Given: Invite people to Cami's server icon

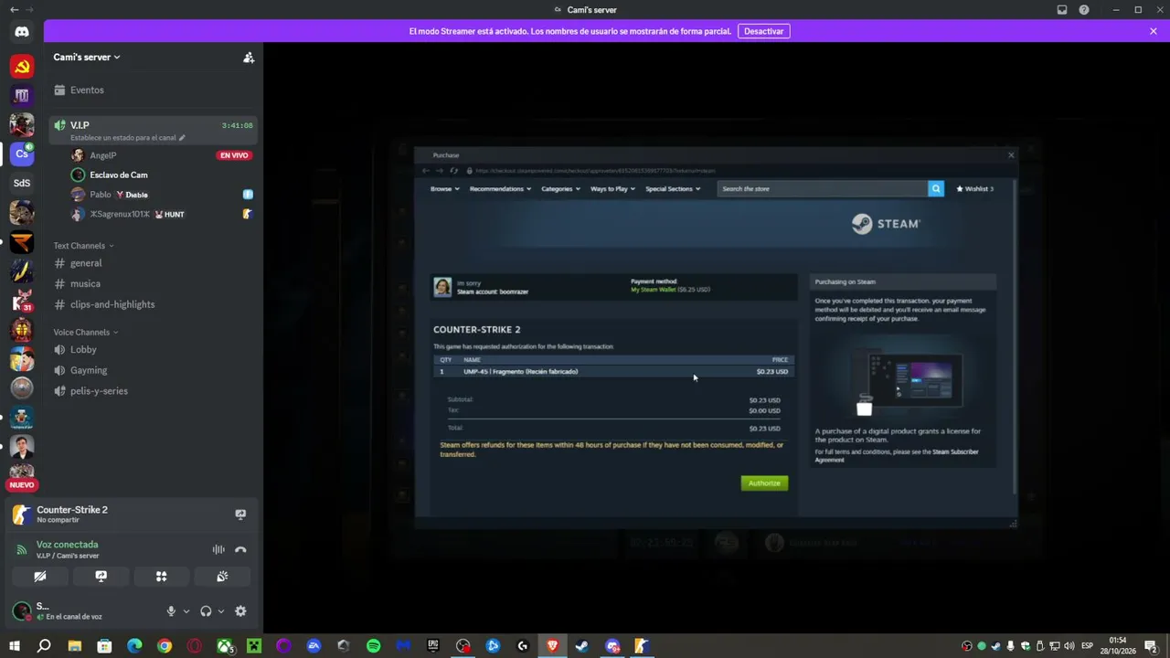Looking at the screenshot, I should point(249,57).
